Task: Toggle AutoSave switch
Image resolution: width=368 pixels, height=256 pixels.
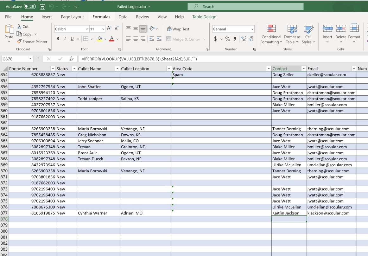Action: [29, 7]
